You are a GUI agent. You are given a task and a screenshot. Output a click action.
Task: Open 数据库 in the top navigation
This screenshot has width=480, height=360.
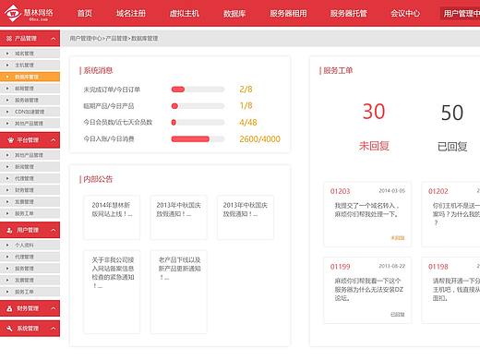click(234, 13)
